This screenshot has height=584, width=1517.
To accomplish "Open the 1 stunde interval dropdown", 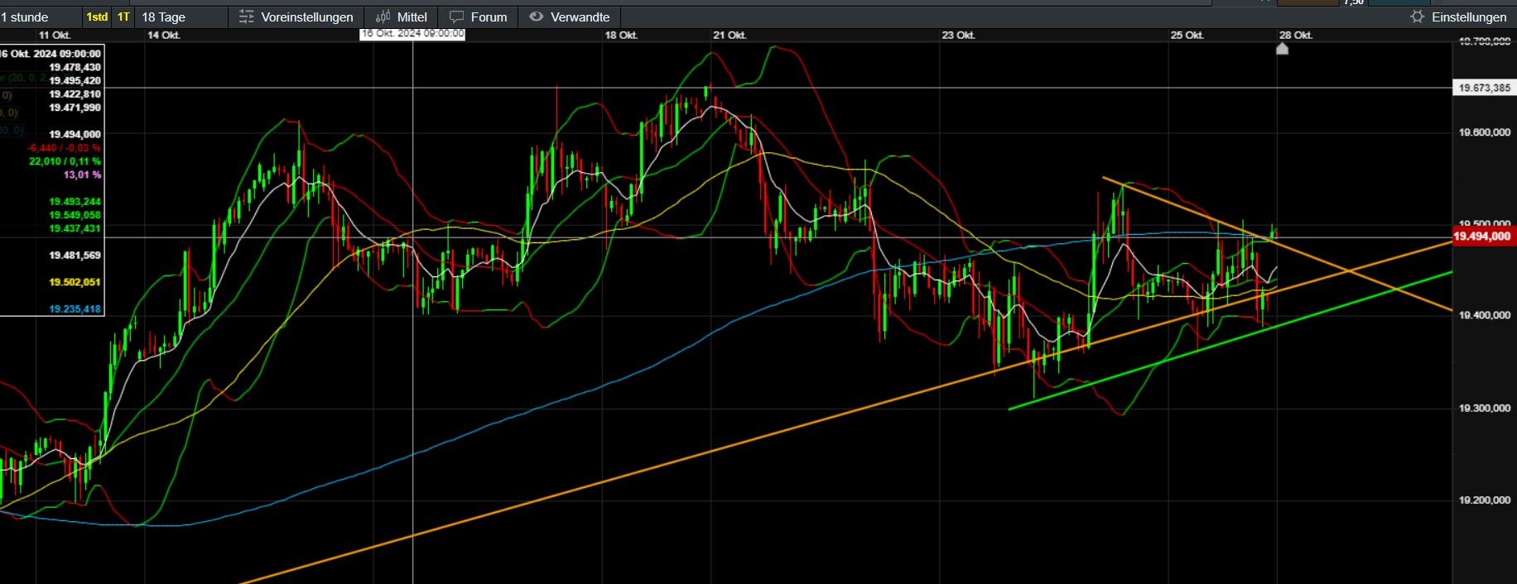I will point(40,17).
